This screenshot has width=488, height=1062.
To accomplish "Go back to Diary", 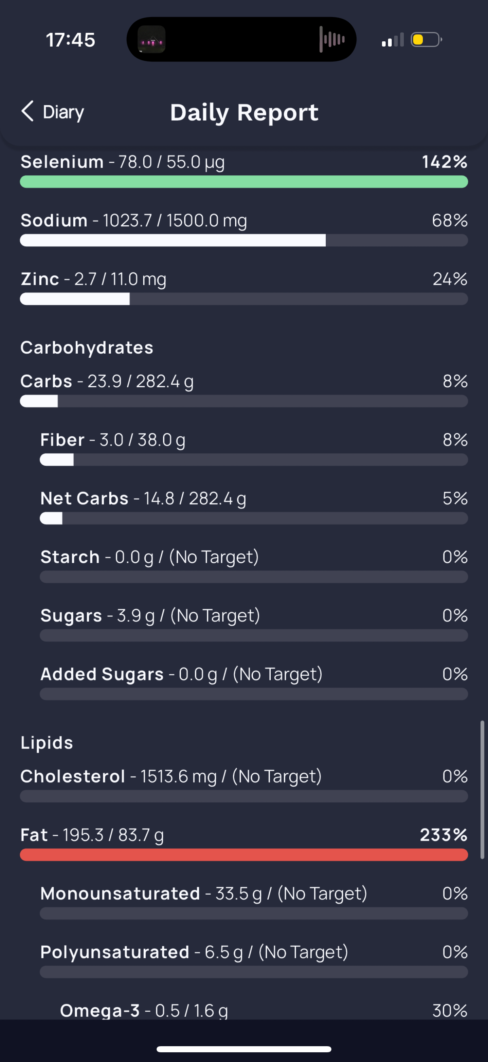I will pos(63,112).
